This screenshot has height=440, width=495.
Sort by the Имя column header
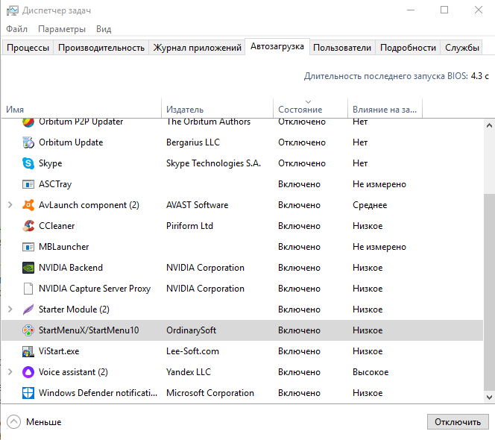tap(81, 108)
